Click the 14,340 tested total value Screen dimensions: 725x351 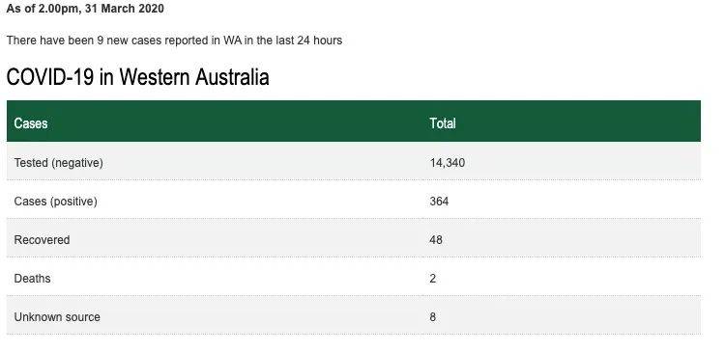[448, 163]
